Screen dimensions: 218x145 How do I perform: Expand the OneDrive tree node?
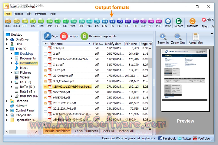pyautogui.click(x=7, y=39)
